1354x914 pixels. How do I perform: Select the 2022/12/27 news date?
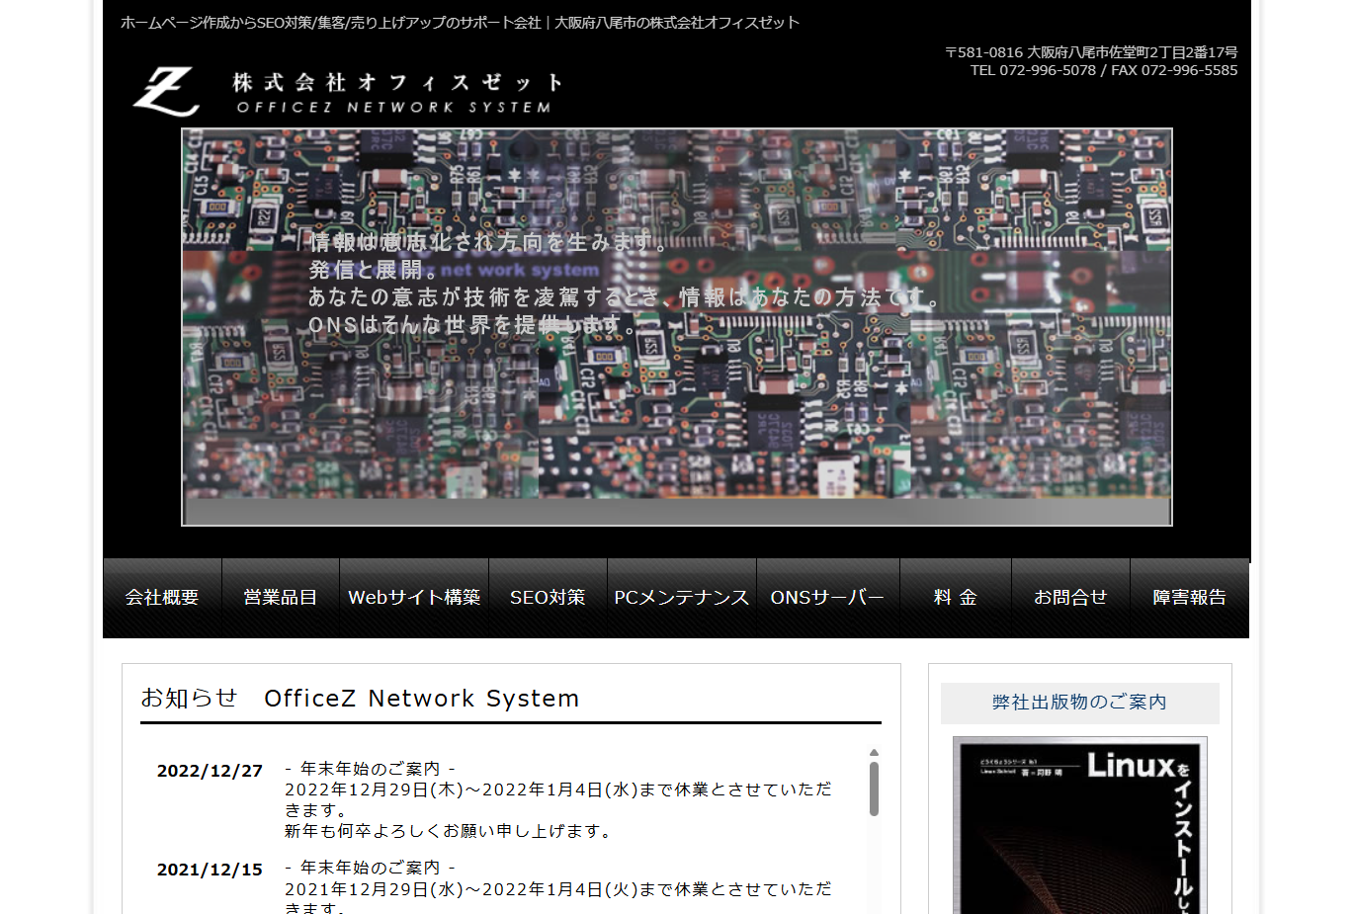210,771
